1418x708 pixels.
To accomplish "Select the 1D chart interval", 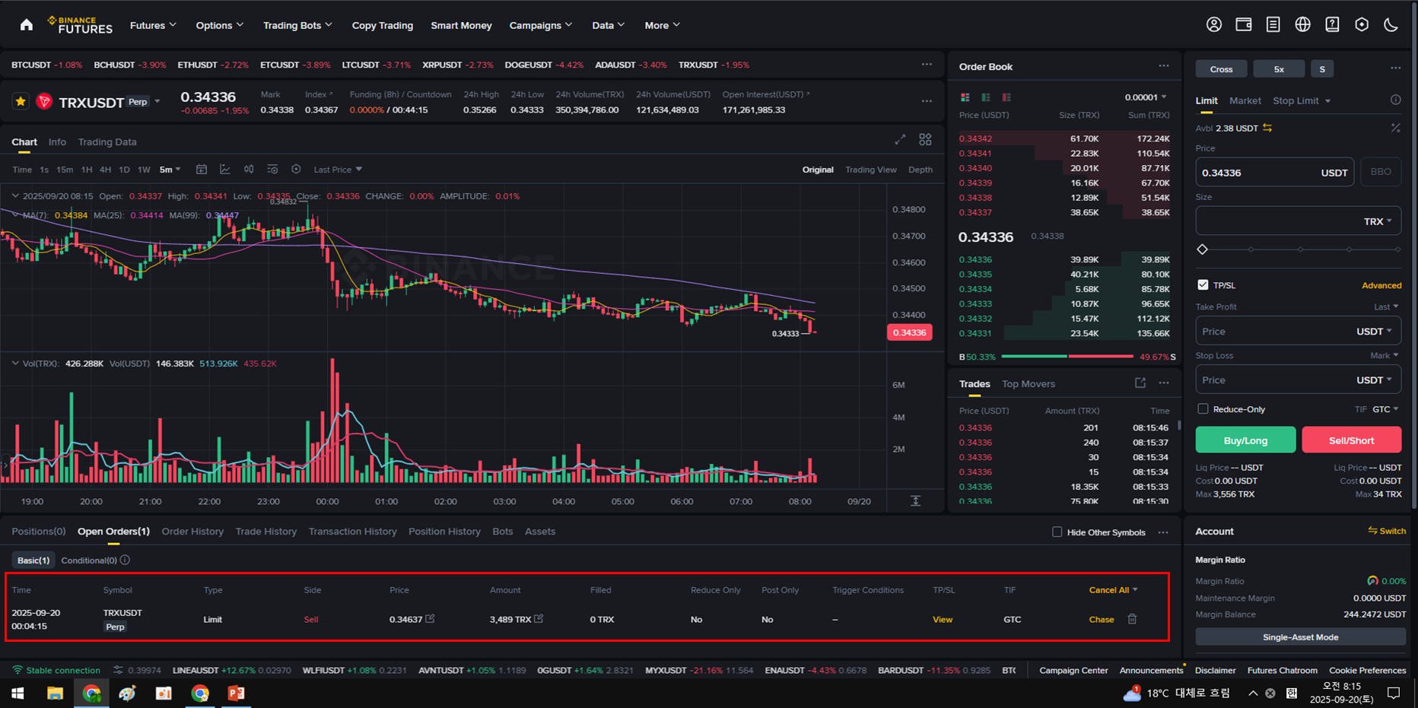I will click(x=124, y=170).
